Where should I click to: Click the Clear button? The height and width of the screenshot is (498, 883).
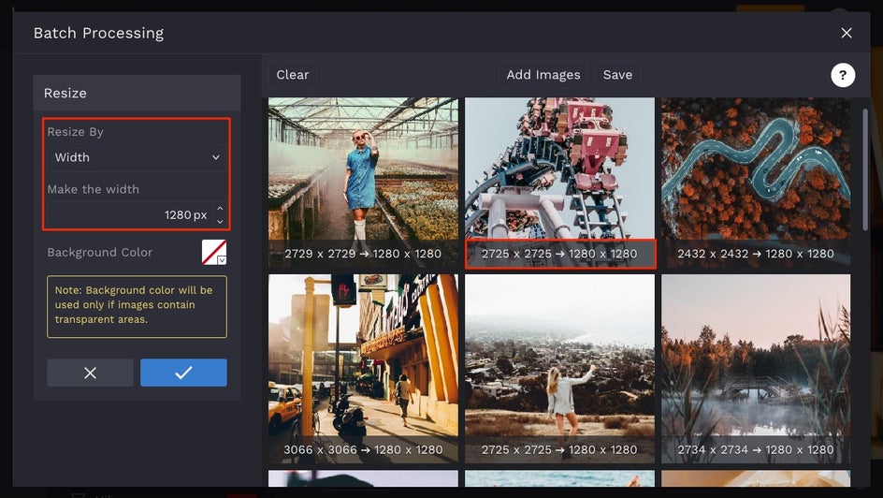coord(292,75)
